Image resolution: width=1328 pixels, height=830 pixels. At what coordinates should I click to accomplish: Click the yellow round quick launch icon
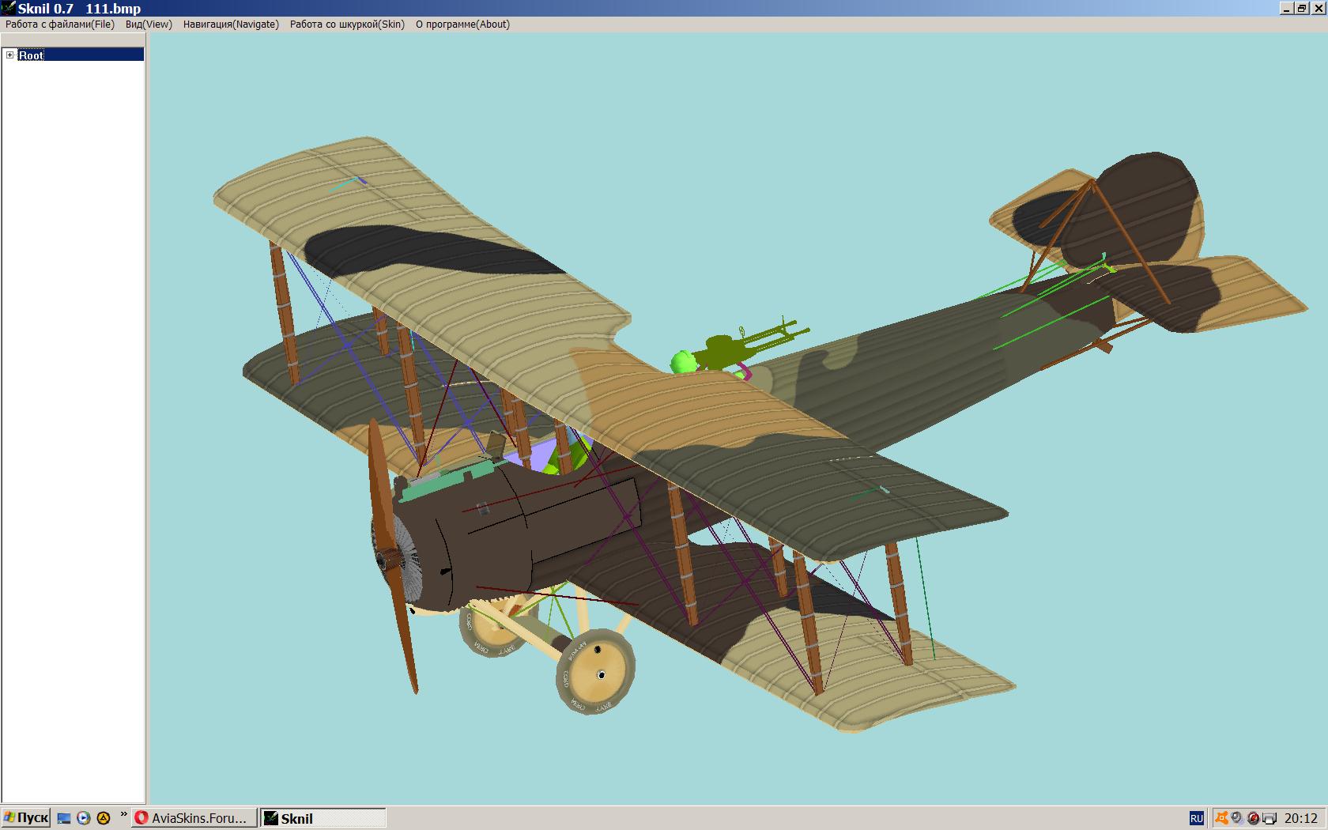(x=103, y=818)
